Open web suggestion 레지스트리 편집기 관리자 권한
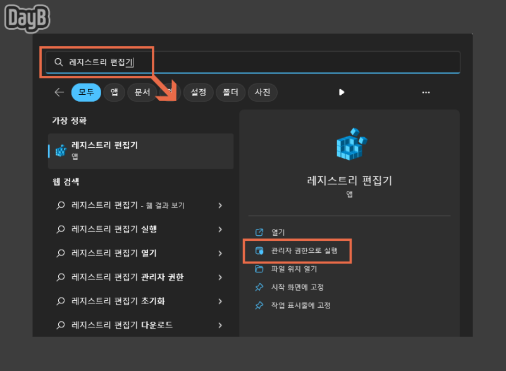This screenshot has width=506, height=371. [x=140, y=277]
